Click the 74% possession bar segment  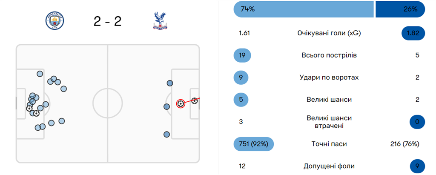tap(303, 9)
